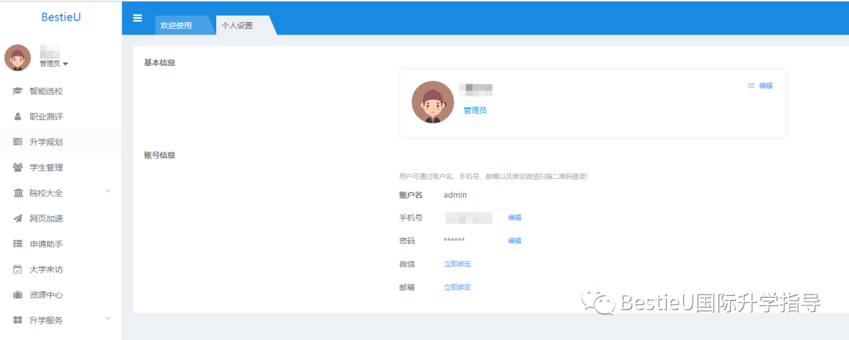849x340 pixels.
Task: Switch to the 欢迎使用 tab
Action: (176, 25)
